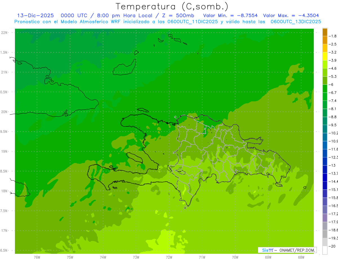
Task: Click colorbar value '-6.7'
Action: click(333, 93)
